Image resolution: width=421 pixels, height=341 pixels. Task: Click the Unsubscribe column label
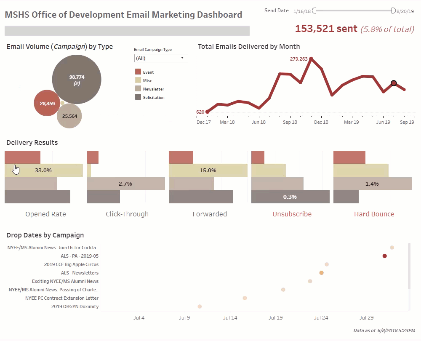coord(292,214)
